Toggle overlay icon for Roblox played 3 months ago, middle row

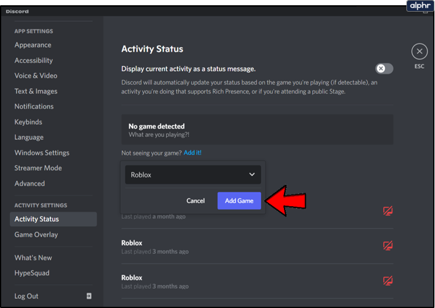tap(387, 246)
